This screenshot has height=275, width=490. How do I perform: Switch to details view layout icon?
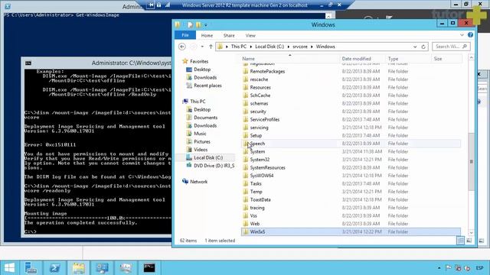[x=460, y=241]
